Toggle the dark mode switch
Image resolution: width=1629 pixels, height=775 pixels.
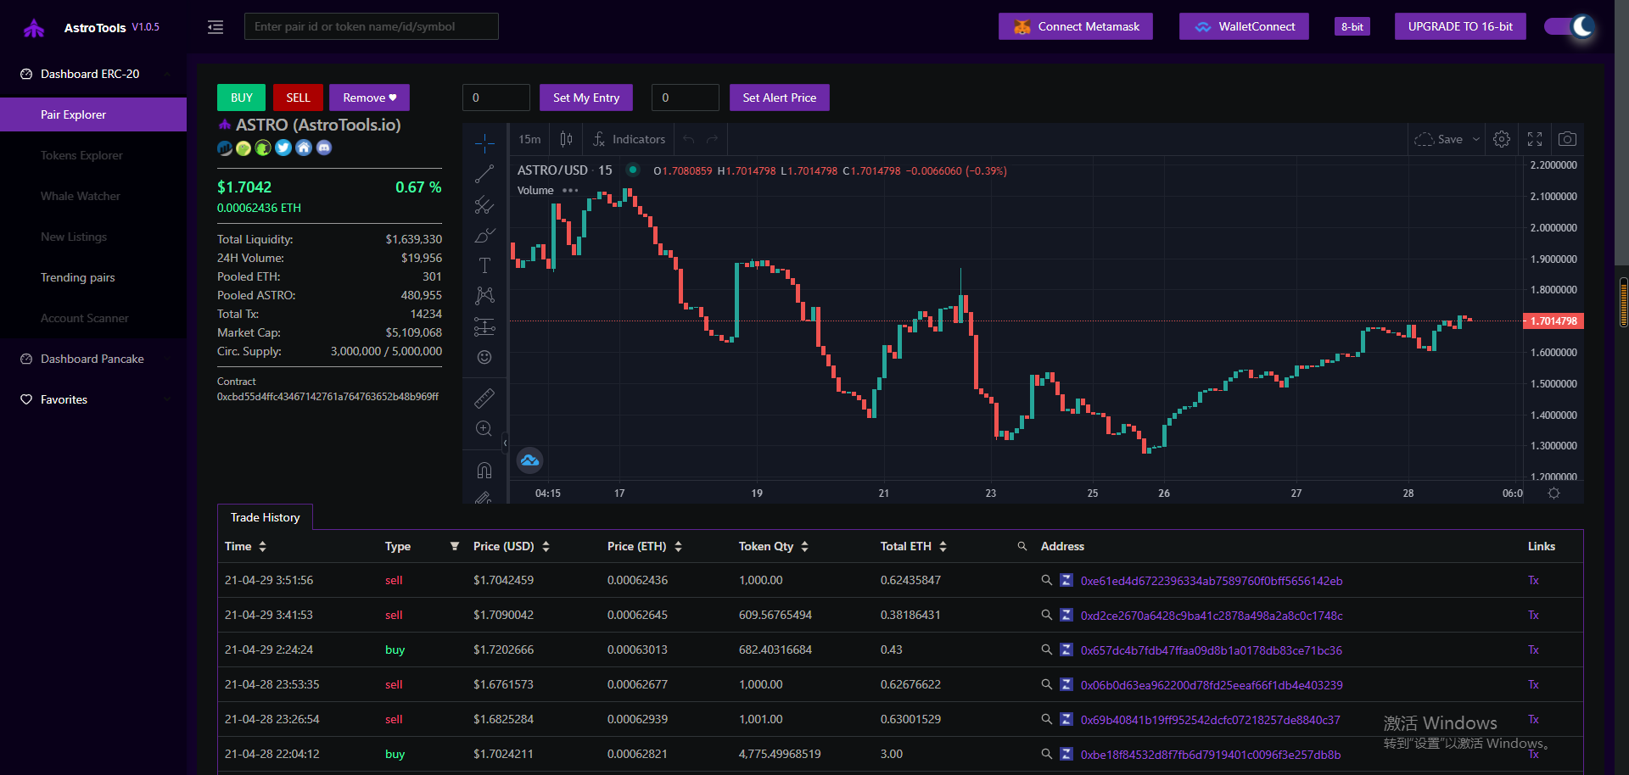pyautogui.click(x=1569, y=26)
